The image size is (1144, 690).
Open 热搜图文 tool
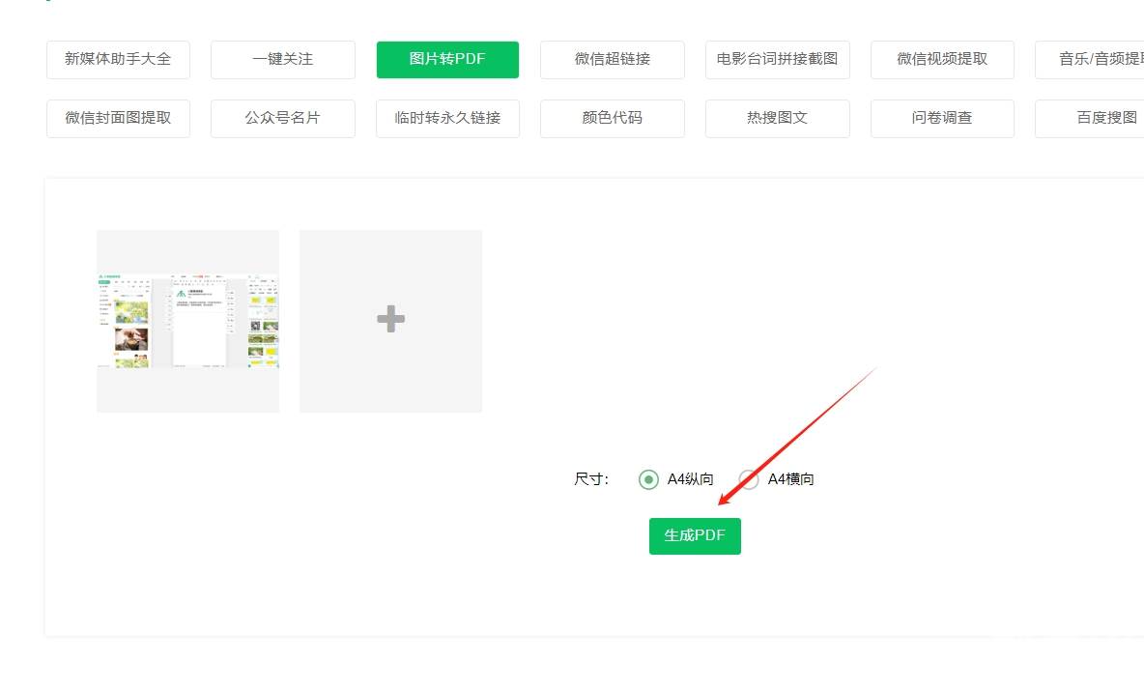coord(777,118)
